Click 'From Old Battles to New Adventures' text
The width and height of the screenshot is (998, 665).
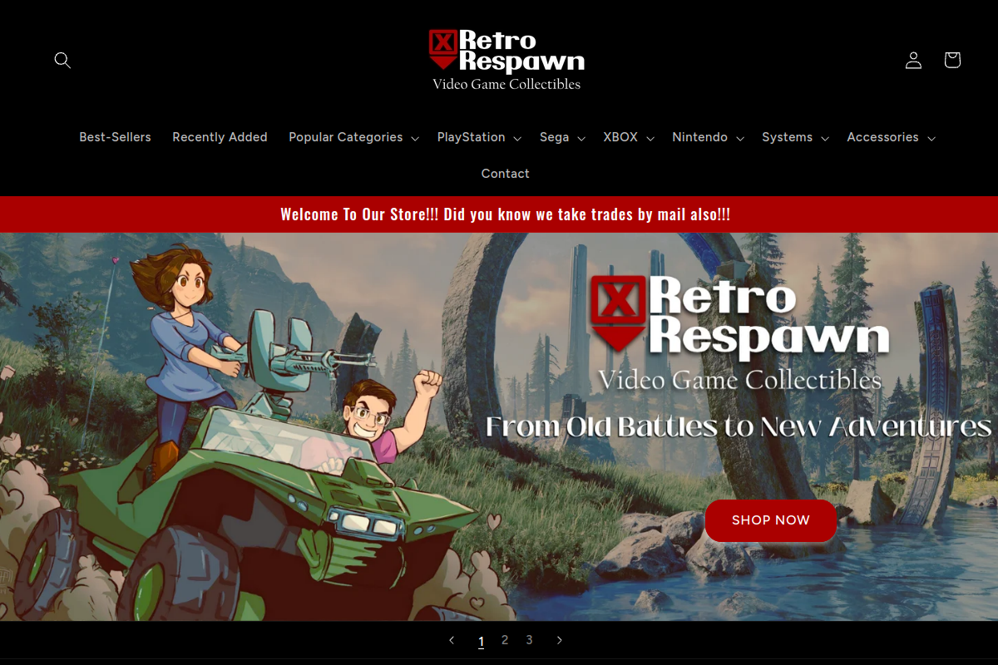[738, 427]
